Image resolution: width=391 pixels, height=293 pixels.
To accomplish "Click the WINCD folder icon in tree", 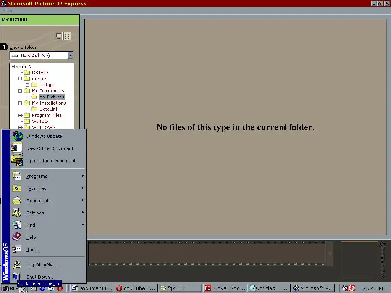I will [27, 121].
